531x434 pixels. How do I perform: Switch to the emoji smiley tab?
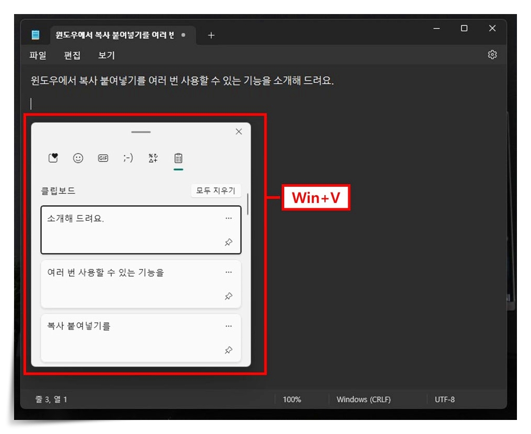click(x=78, y=158)
